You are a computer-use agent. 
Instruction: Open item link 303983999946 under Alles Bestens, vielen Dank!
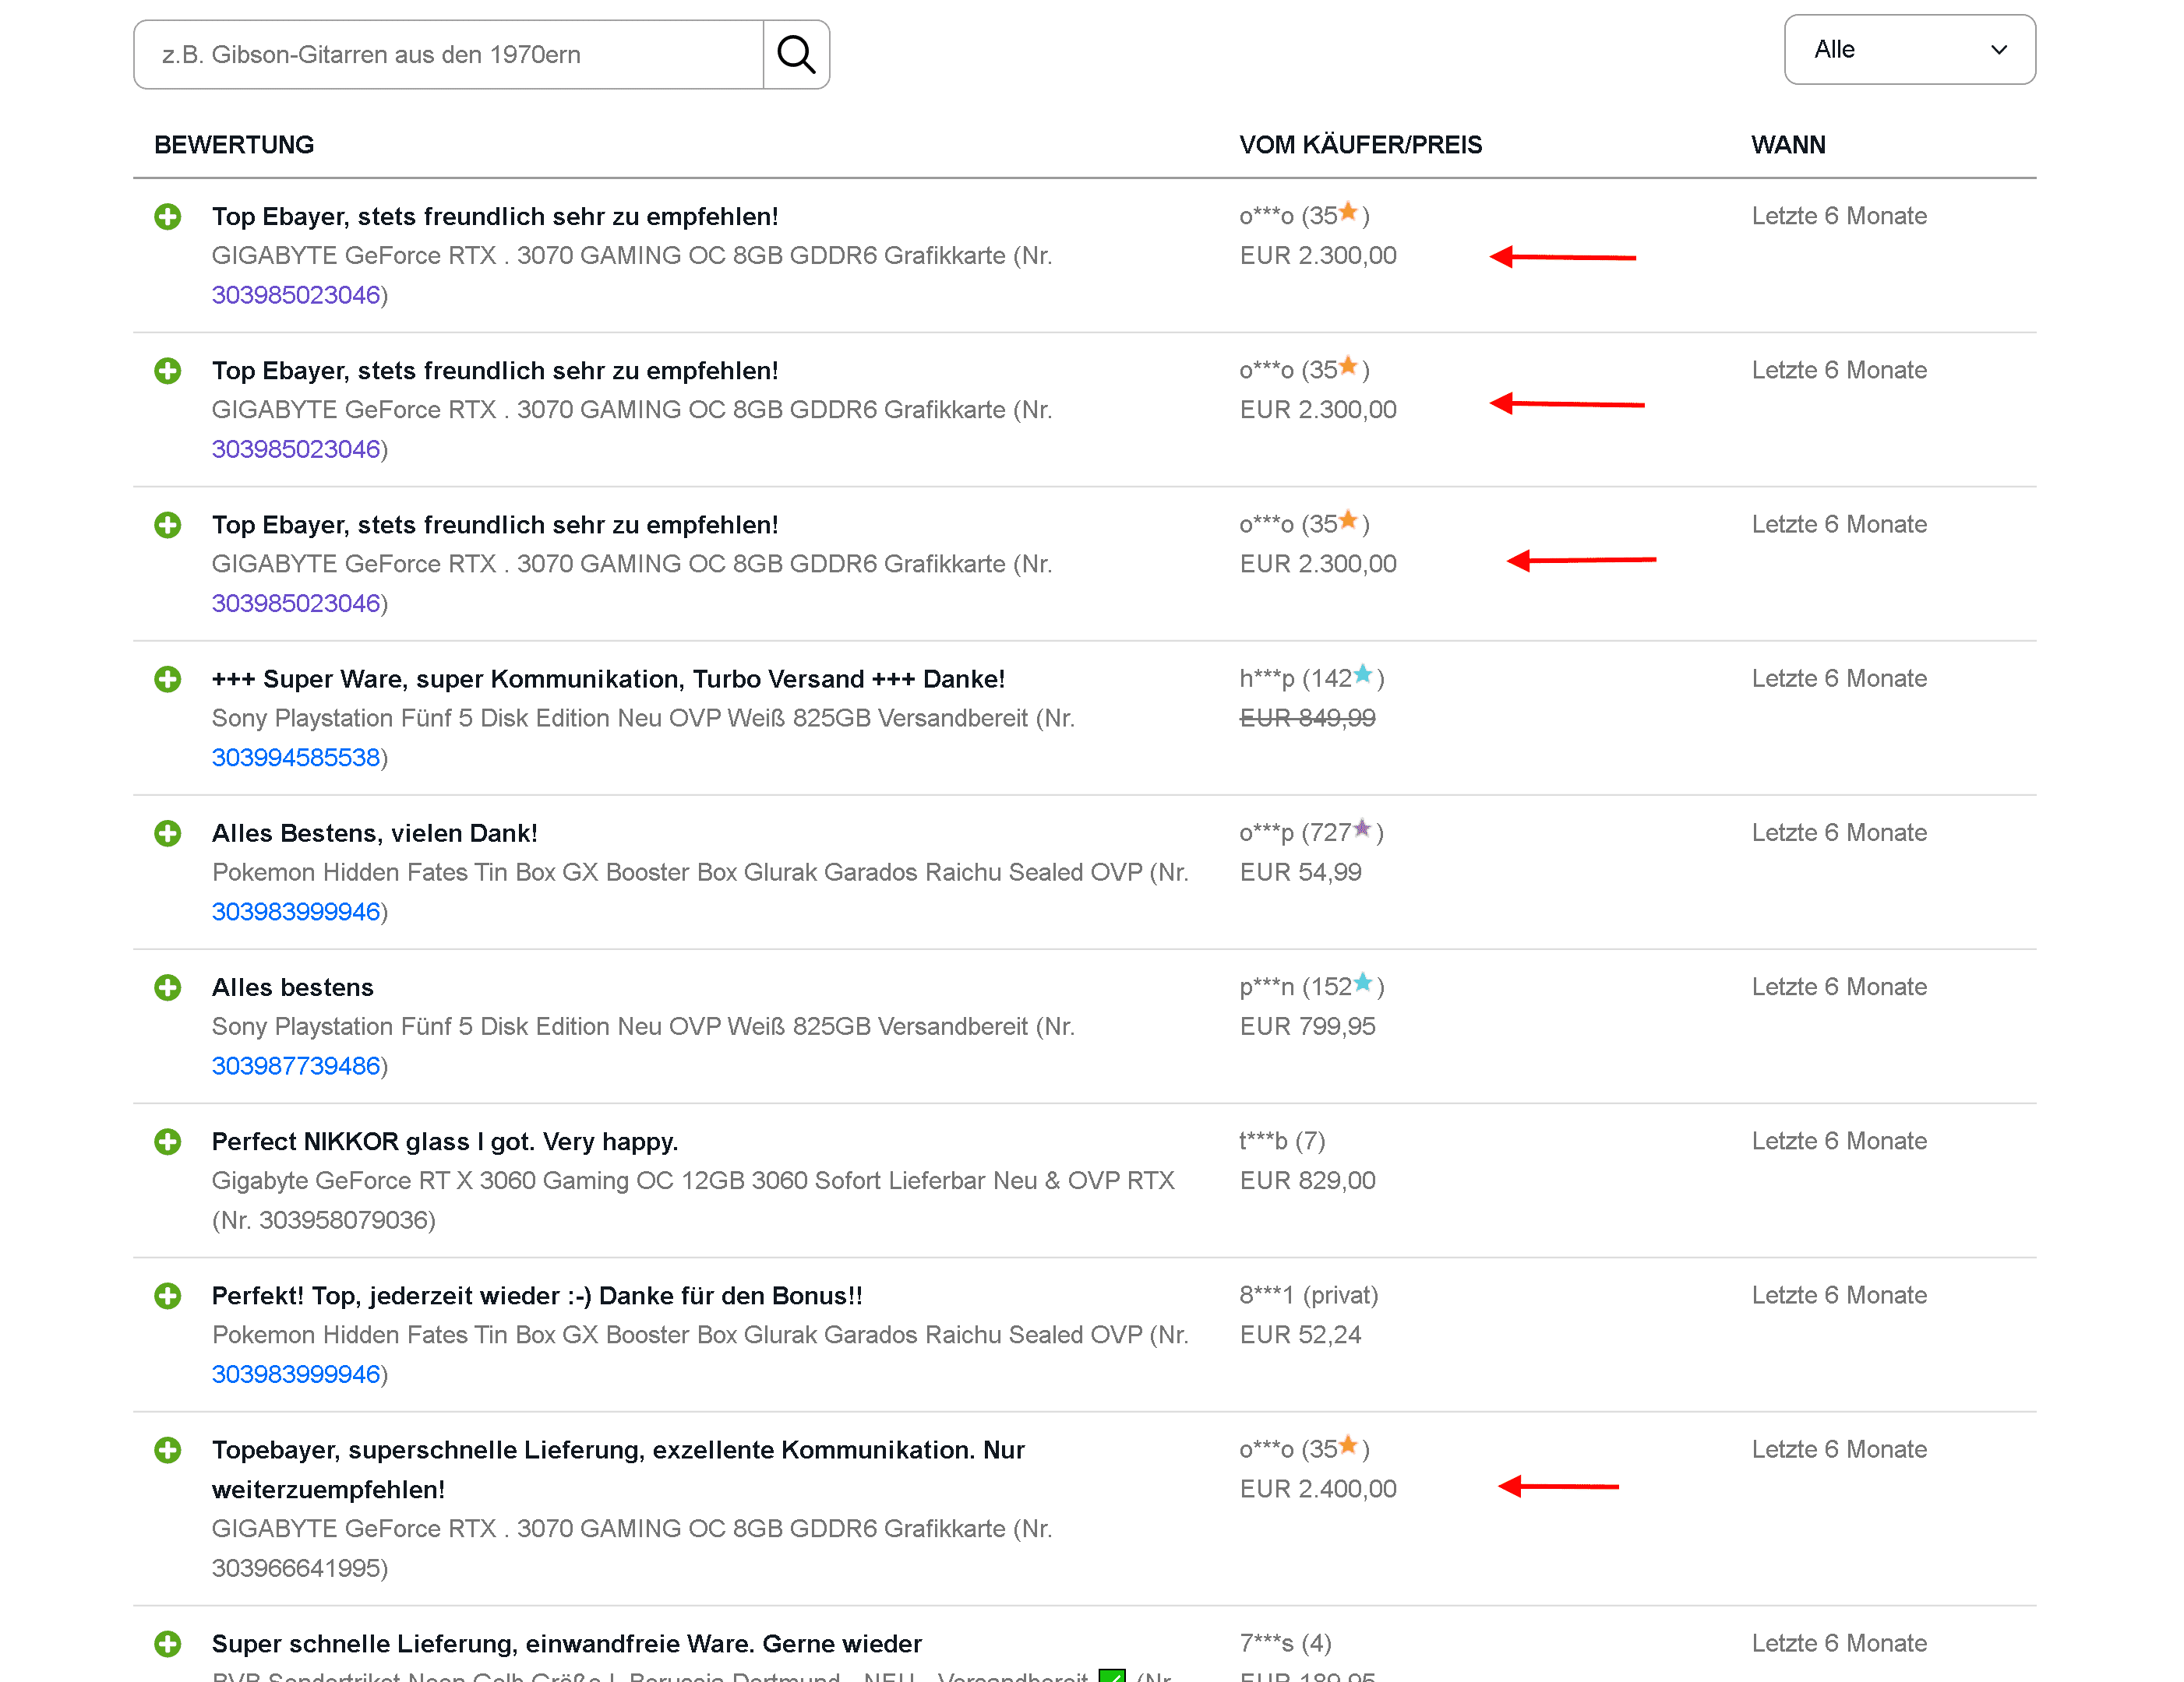tap(296, 911)
